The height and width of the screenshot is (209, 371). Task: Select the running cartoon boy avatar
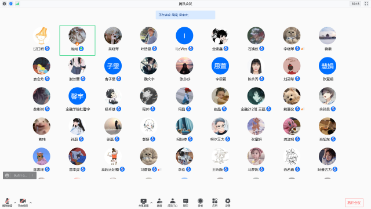pyautogui.click(x=113, y=156)
